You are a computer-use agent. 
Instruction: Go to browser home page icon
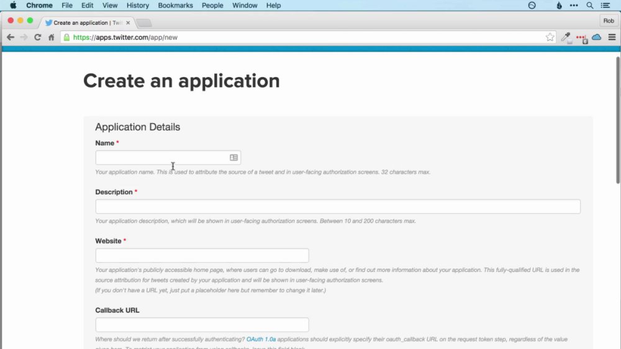(51, 37)
